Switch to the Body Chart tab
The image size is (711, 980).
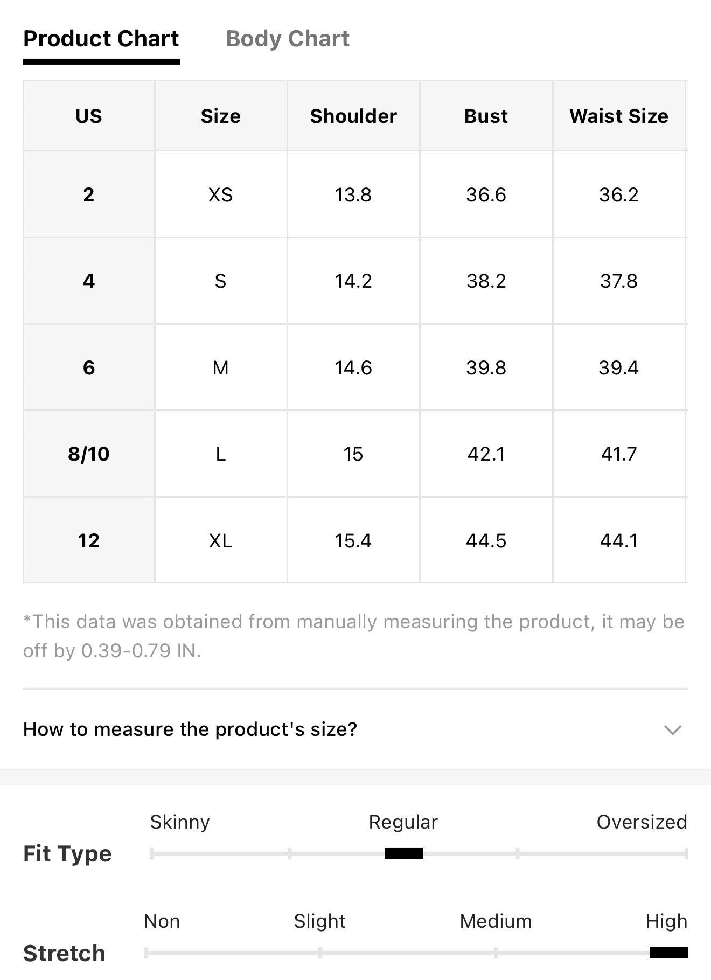(287, 39)
